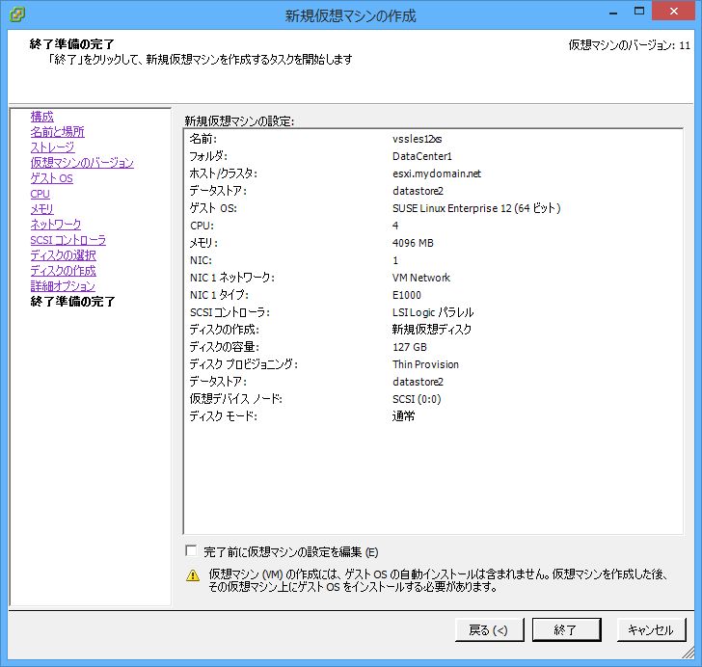
Task: Open the 詳細オプション step link
Action: coord(63,286)
